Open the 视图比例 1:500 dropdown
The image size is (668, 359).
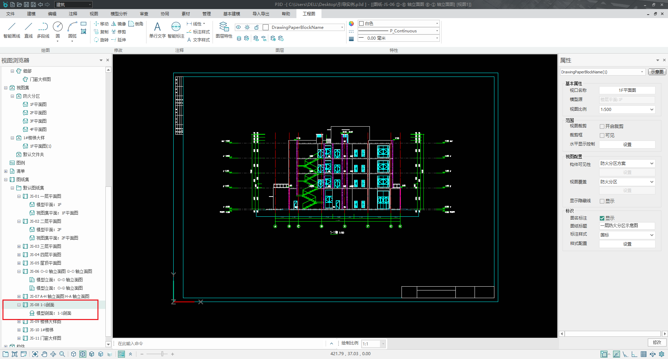coord(627,110)
